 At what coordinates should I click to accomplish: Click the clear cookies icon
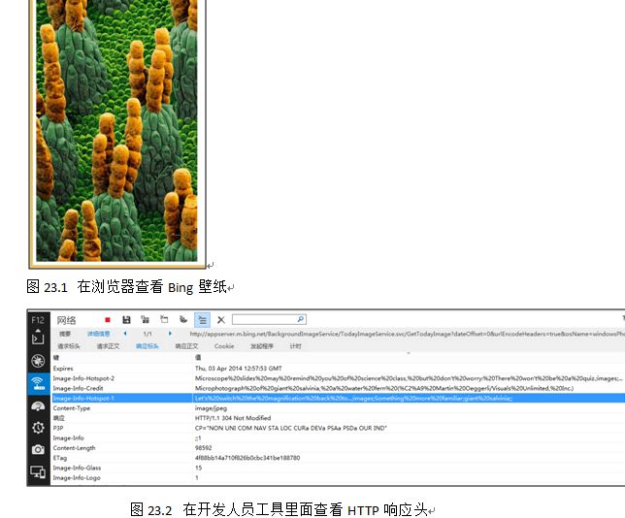coord(183,319)
